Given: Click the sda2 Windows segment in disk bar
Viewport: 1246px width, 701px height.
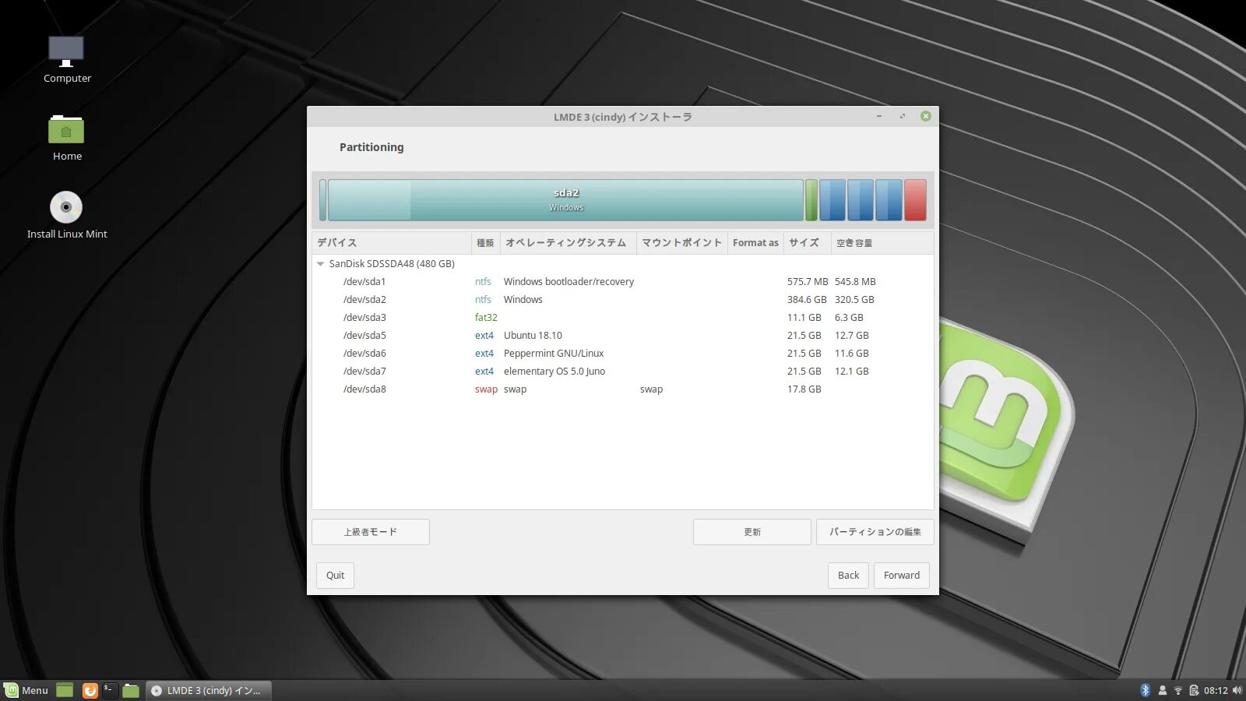Looking at the screenshot, I should click(x=566, y=200).
